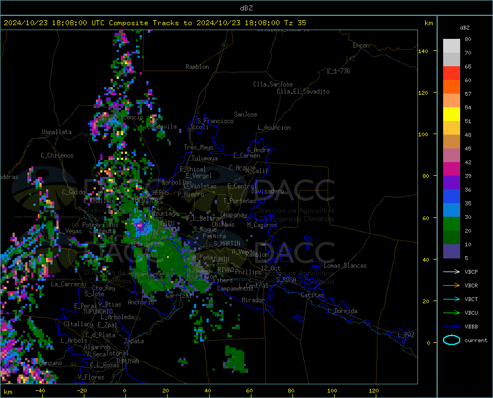Screen dimensions: 493x398
Task: Click the MENDOZA city label on map
Action: [x=146, y=200]
